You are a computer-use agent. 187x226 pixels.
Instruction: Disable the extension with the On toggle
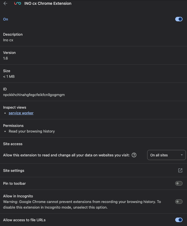[x=179, y=19]
